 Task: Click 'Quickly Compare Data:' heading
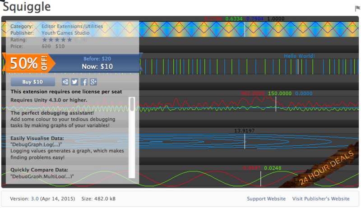click(x=39, y=170)
